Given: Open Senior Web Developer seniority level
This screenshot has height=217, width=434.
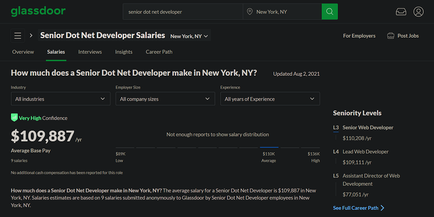Looking at the screenshot, I should tap(368, 127).
